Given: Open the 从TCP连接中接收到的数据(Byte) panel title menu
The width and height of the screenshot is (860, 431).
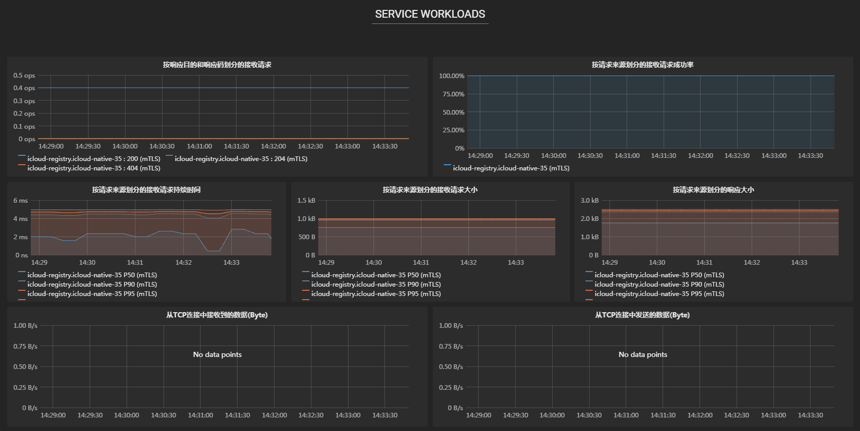Looking at the screenshot, I should 217,315.
